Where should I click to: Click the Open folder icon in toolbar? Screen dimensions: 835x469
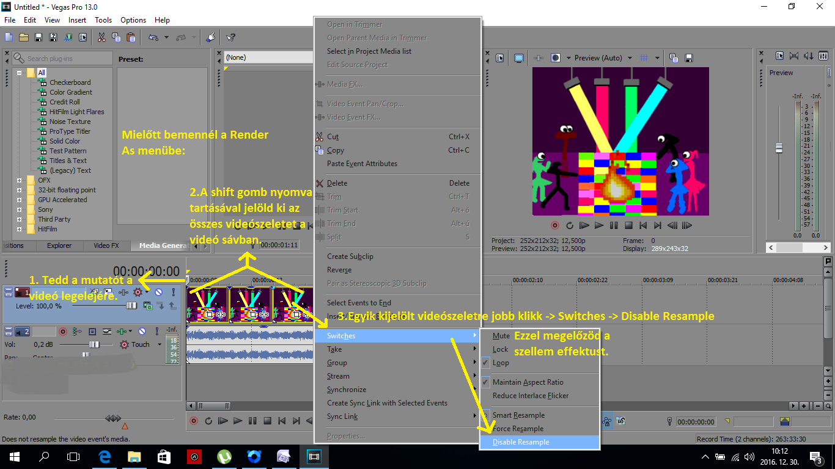[x=24, y=37]
